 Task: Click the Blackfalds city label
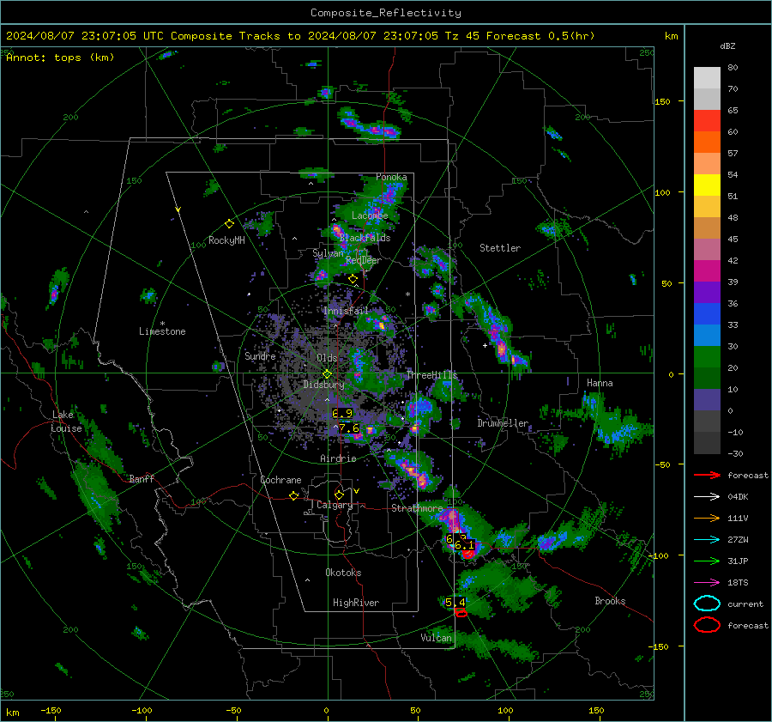click(x=365, y=238)
